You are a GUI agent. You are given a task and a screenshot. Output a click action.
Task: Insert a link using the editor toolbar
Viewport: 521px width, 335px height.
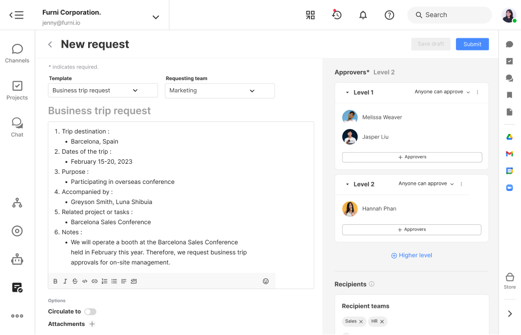[x=95, y=281]
